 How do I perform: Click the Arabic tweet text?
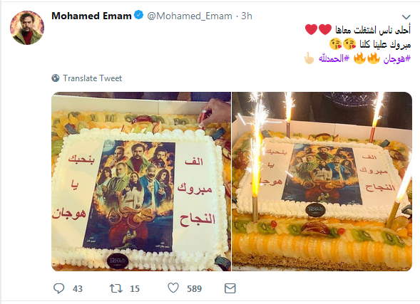click(x=358, y=44)
